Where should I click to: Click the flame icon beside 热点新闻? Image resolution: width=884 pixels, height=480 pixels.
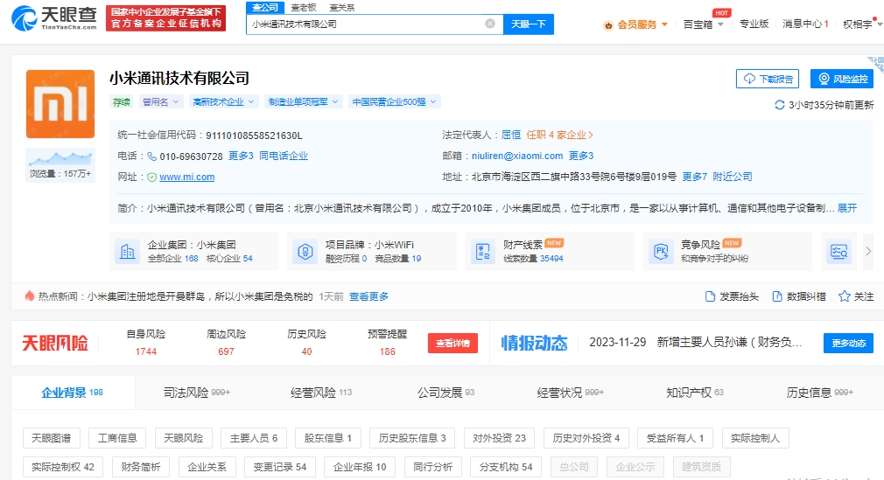tap(29, 296)
